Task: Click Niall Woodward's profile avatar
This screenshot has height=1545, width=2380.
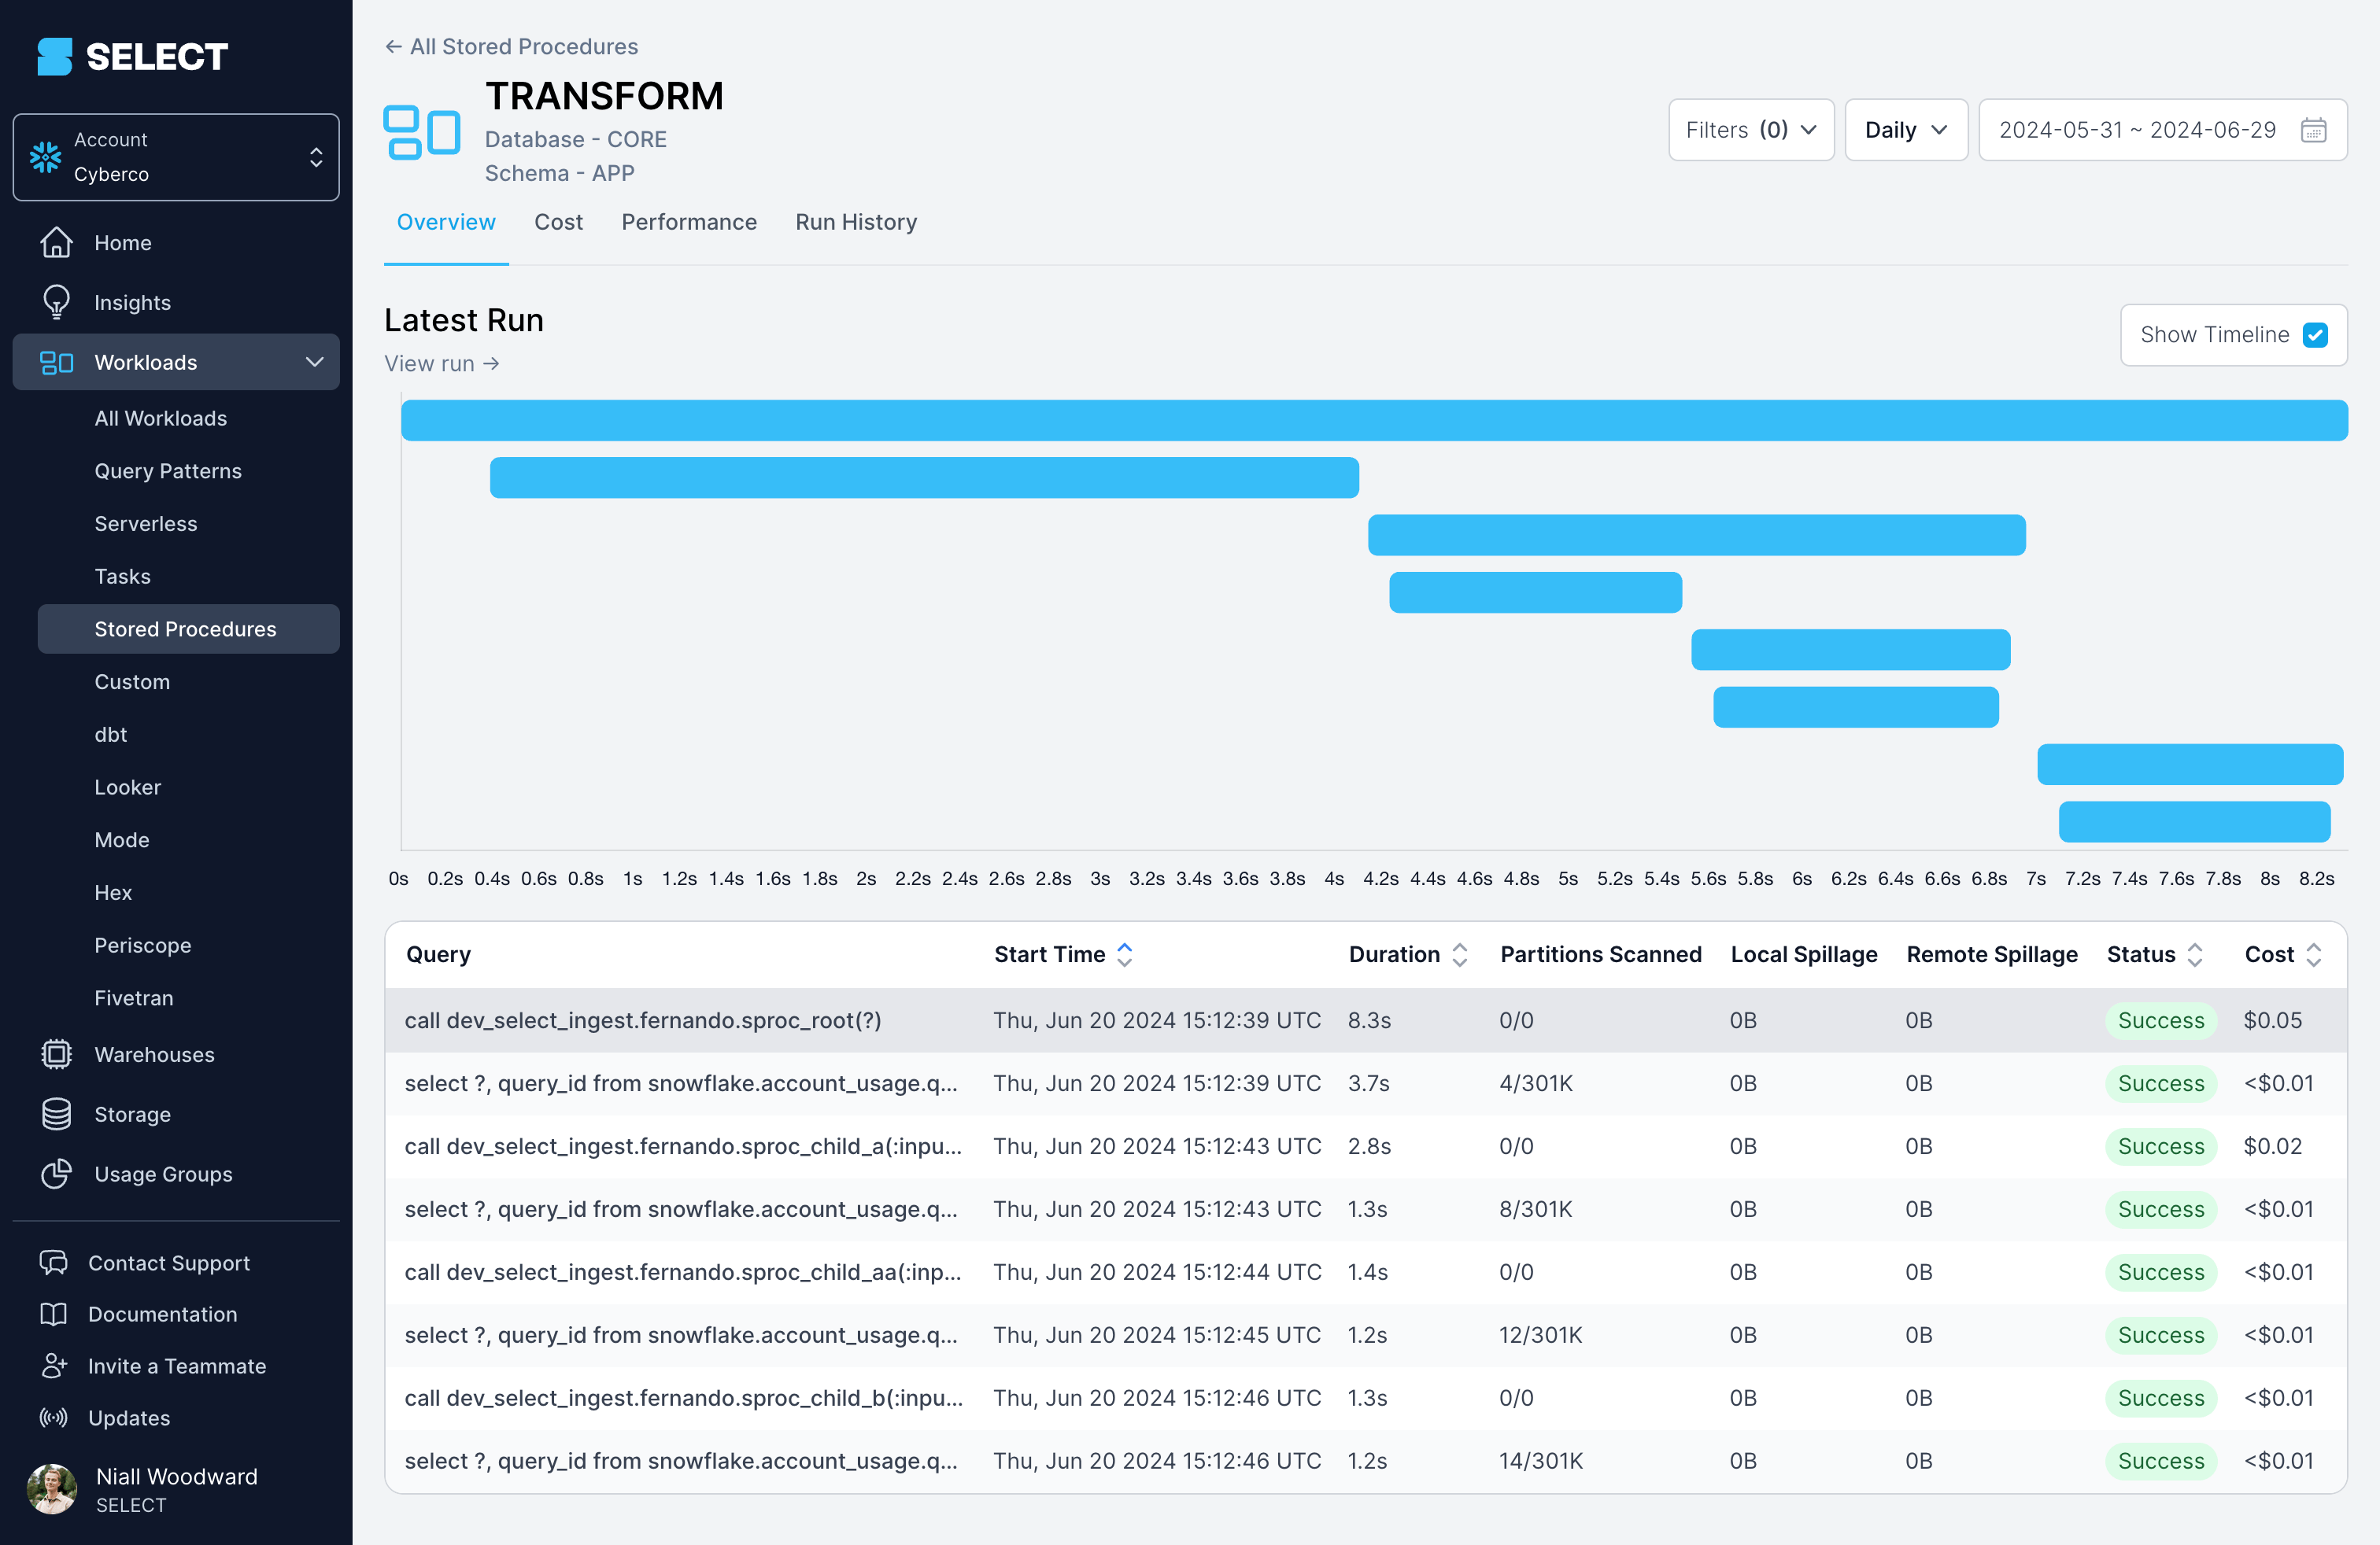Action: click(x=52, y=1489)
